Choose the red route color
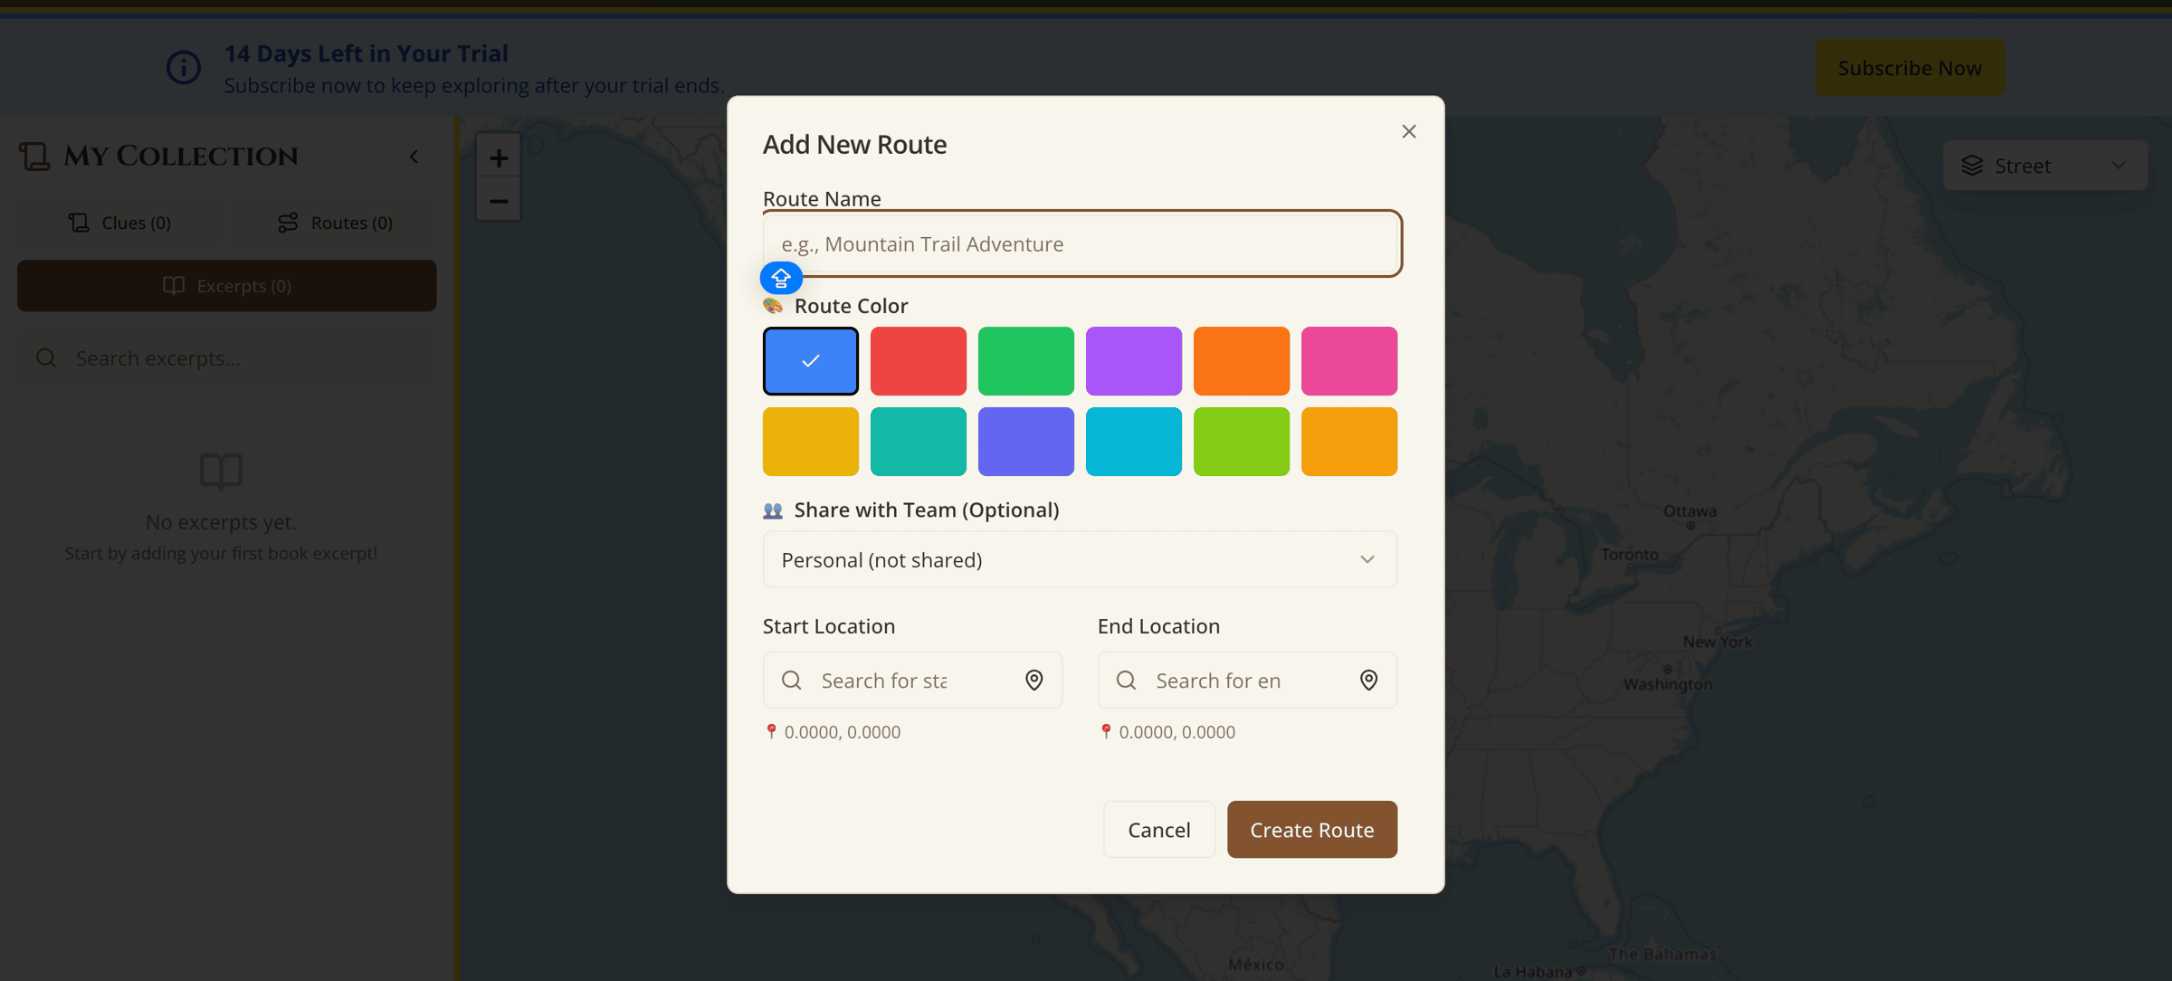Viewport: 2172px width, 981px height. pyautogui.click(x=918, y=361)
